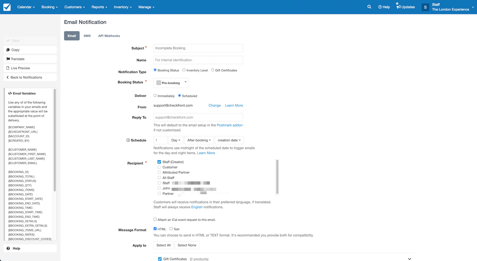The image size is (477, 261).
Task: Click the clock icon beside Schedule
Action: coord(128,140)
